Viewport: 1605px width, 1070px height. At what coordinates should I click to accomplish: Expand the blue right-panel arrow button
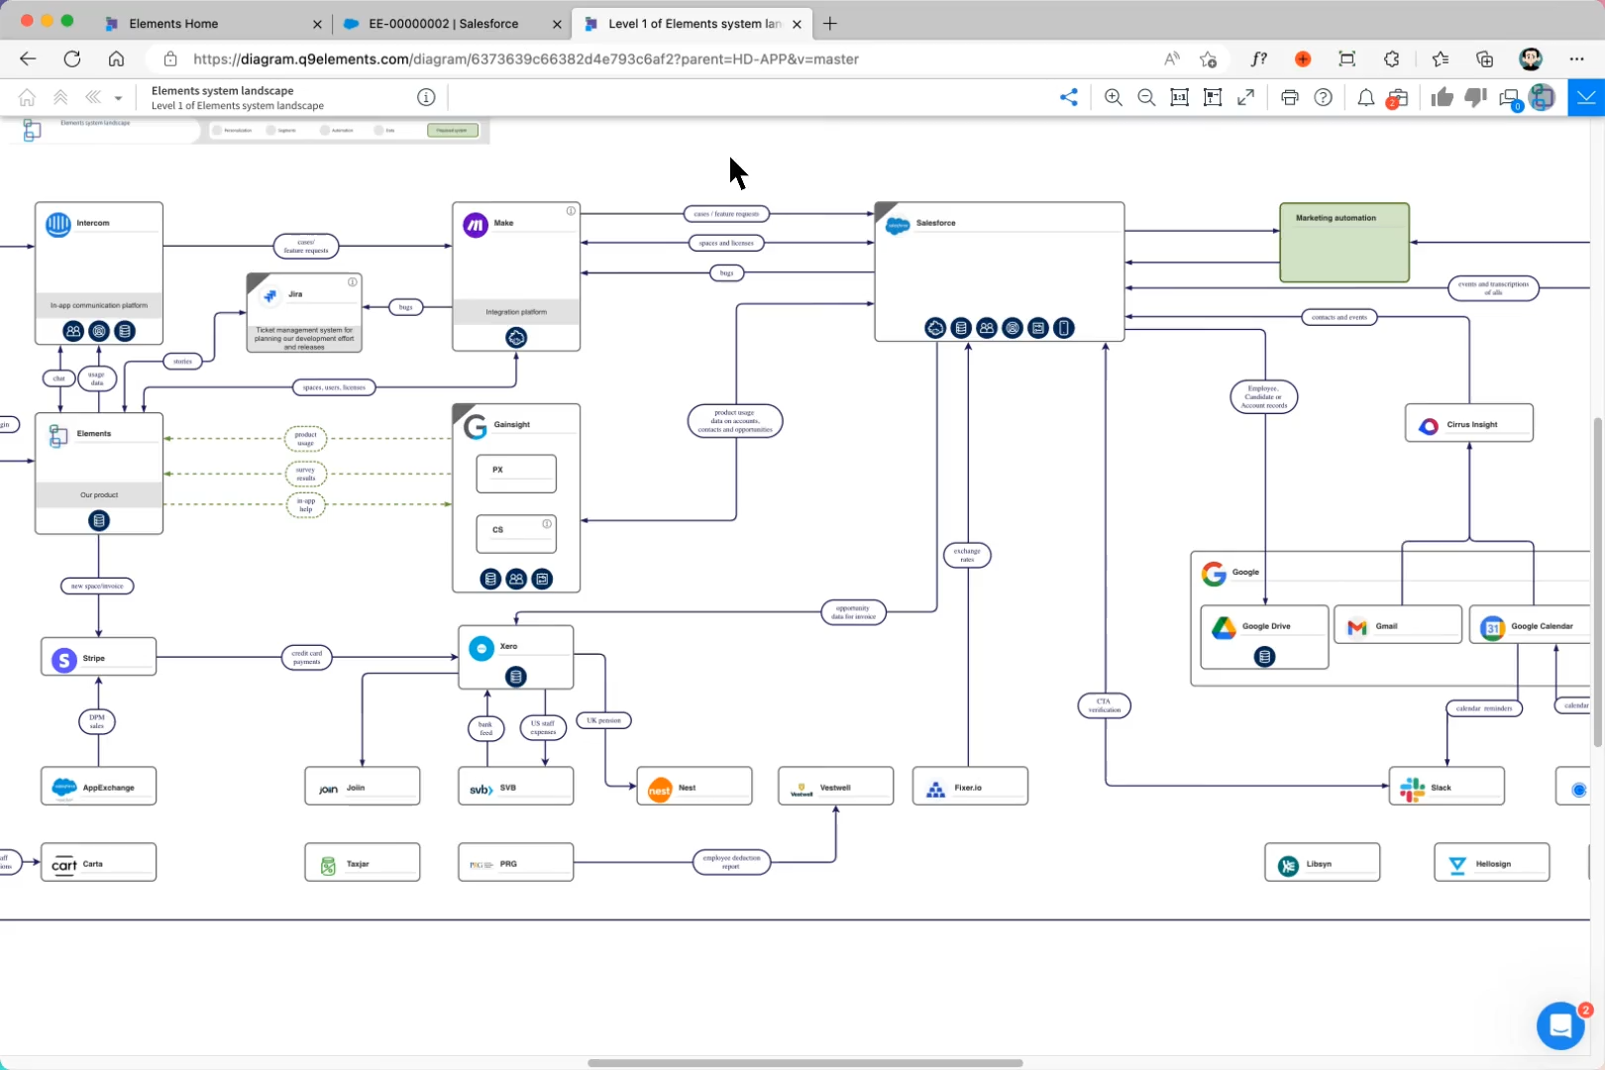[1586, 97]
